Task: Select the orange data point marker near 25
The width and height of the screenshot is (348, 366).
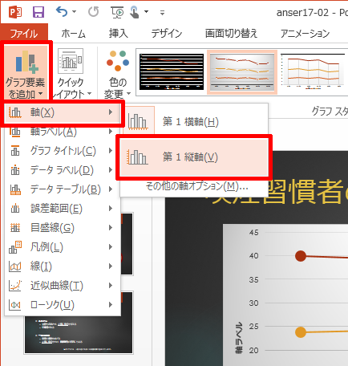Action: coord(301,332)
